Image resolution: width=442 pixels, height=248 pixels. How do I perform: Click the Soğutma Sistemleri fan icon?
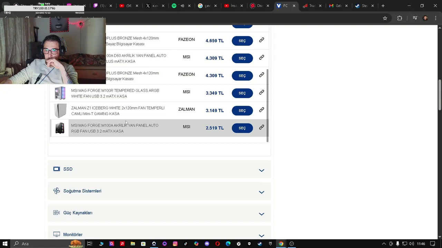pyautogui.click(x=57, y=191)
